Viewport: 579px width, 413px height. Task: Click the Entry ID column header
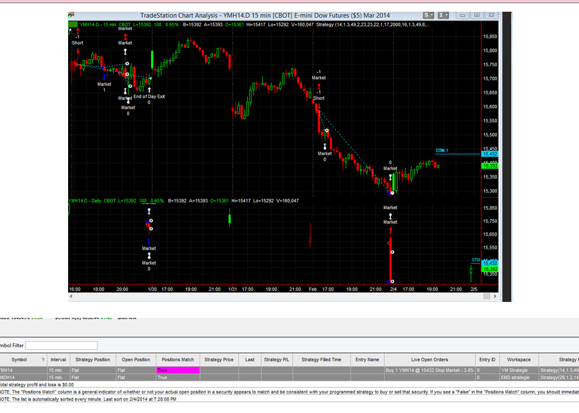coord(487,360)
